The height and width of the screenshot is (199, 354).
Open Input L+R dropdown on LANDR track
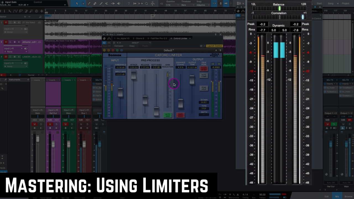(x=14, y=63)
